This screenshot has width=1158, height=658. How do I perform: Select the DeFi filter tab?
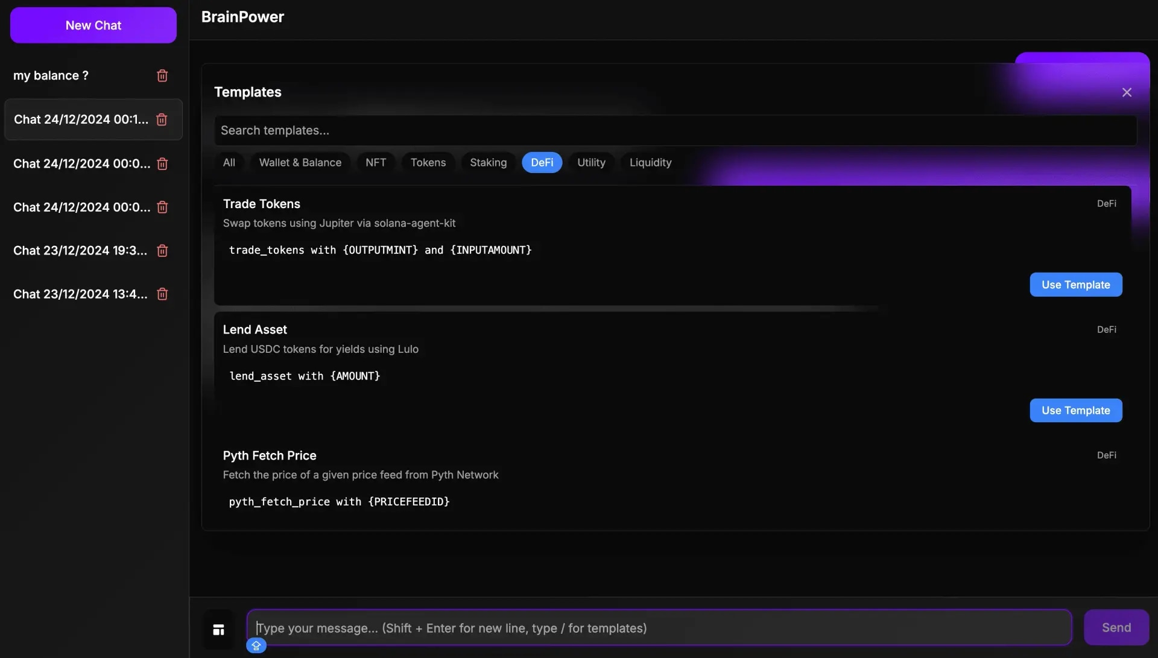coord(542,162)
